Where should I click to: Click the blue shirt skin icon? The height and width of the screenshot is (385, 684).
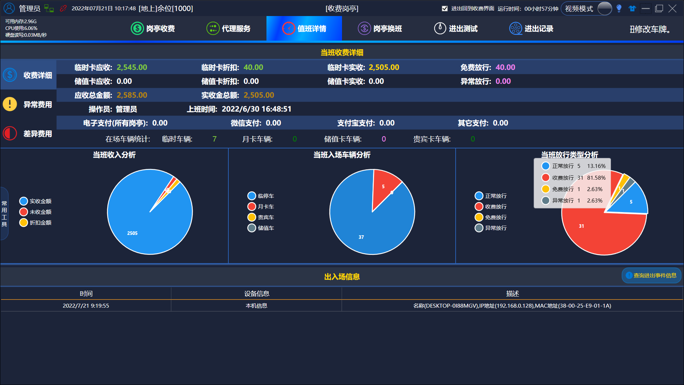[632, 9]
